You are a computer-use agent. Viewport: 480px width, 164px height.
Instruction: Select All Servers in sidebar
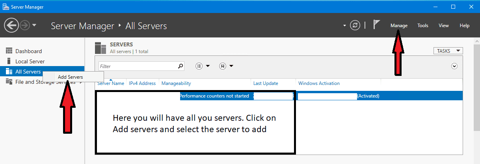point(28,72)
